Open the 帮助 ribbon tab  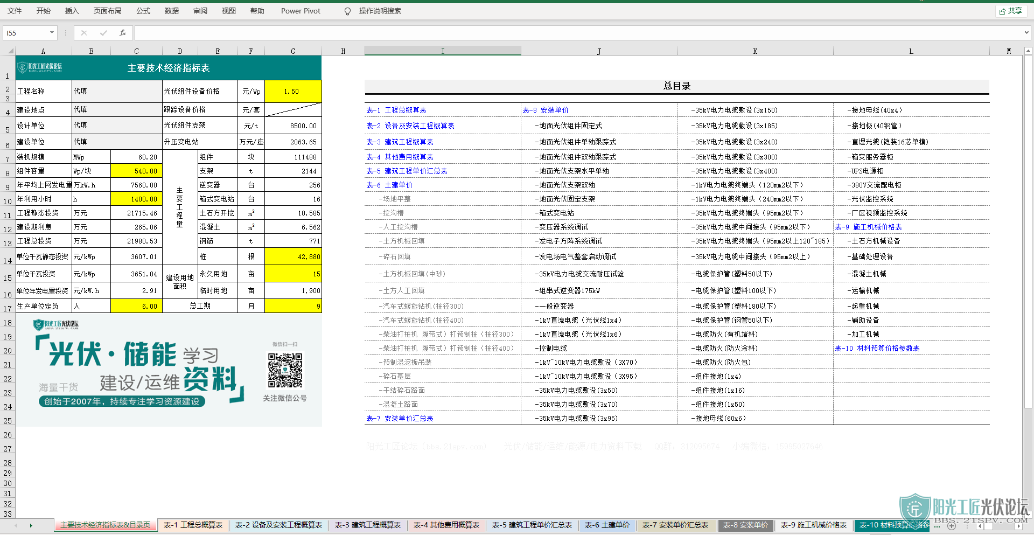pyautogui.click(x=257, y=11)
